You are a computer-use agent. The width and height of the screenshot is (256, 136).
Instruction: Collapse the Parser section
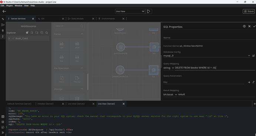(82, 34)
